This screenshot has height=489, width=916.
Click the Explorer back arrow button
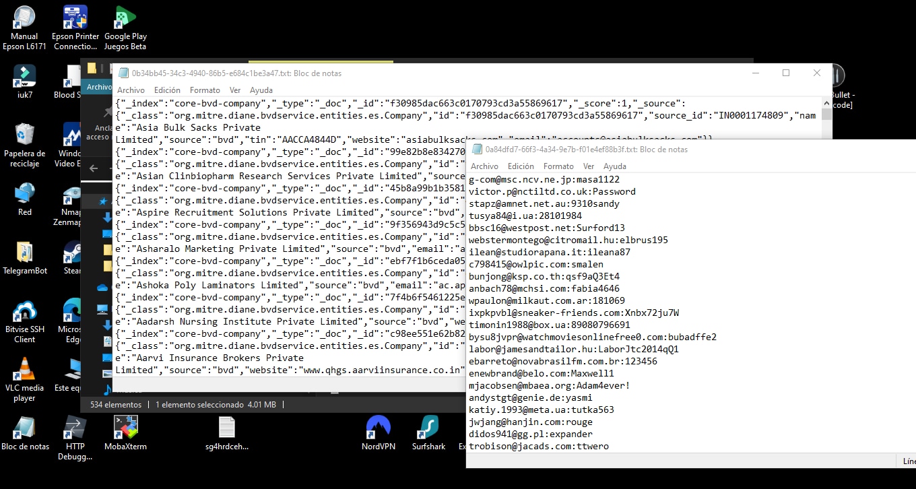tap(94, 168)
